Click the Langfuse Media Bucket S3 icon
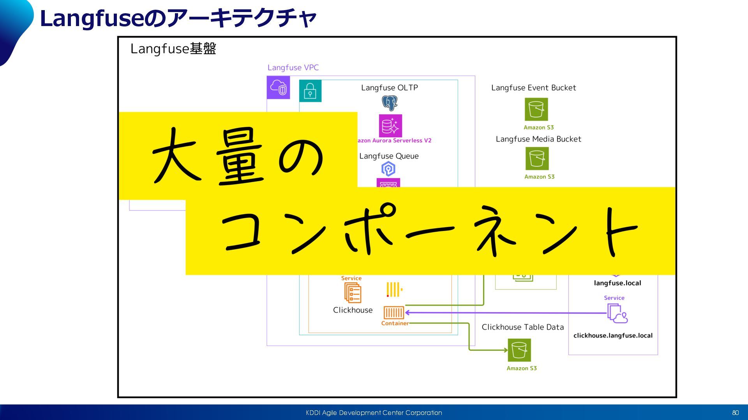This screenshot has width=748, height=420. click(537, 158)
